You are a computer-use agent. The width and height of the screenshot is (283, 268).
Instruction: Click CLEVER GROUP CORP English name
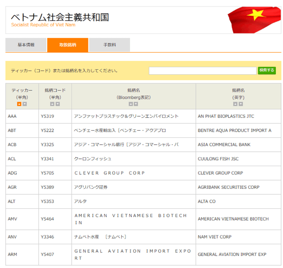point(220,173)
